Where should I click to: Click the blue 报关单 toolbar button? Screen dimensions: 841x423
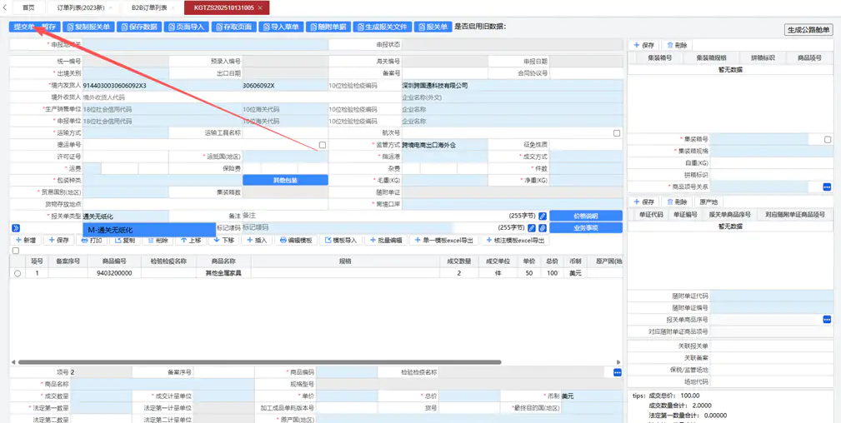click(x=433, y=27)
